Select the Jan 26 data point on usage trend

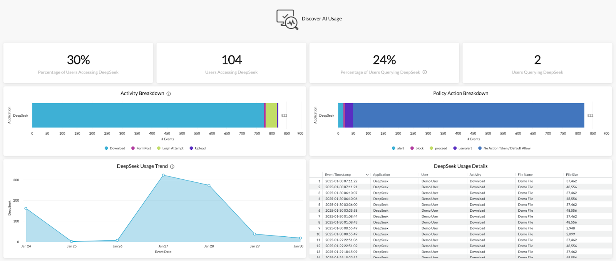point(117,240)
